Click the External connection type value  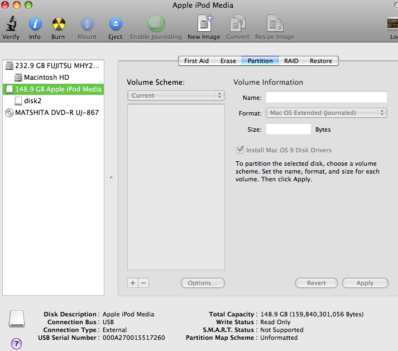pyautogui.click(x=114, y=330)
